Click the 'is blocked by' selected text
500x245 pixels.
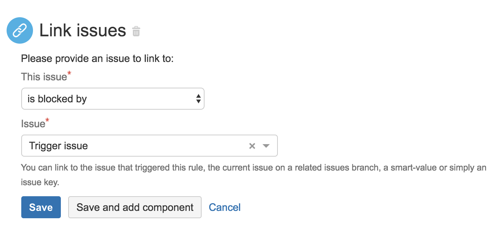pyautogui.click(x=57, y=99)
